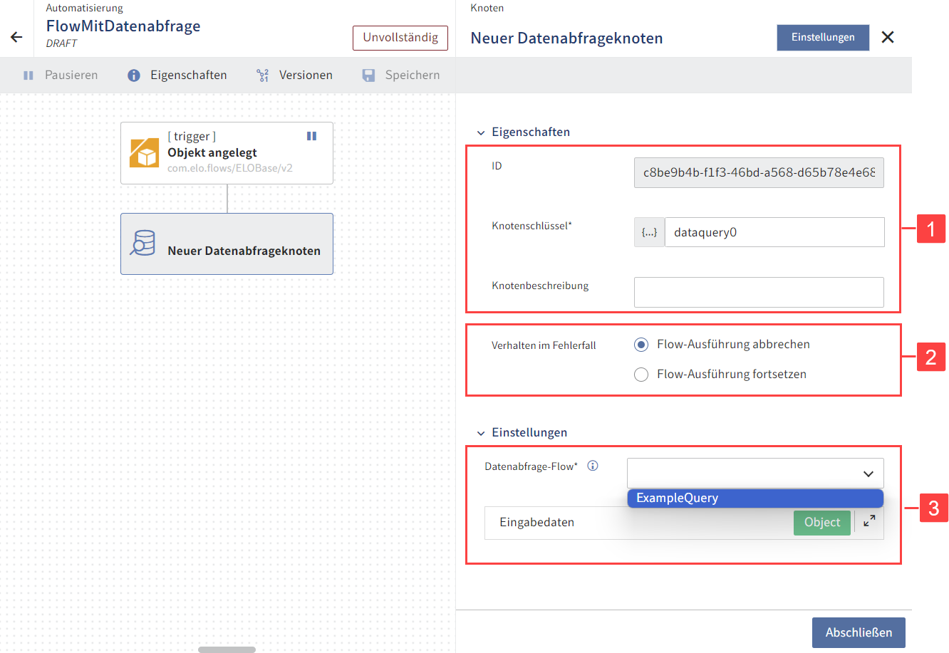Image resolution: width=949 pixels, height=653 pixels.
Task: Click the info icon next to Datenabfrage-Flow
Action: 593,466
